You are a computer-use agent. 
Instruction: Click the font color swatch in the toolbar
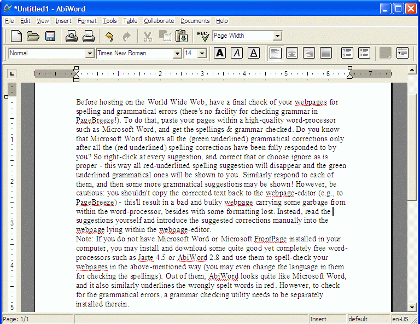pos(386,53)
